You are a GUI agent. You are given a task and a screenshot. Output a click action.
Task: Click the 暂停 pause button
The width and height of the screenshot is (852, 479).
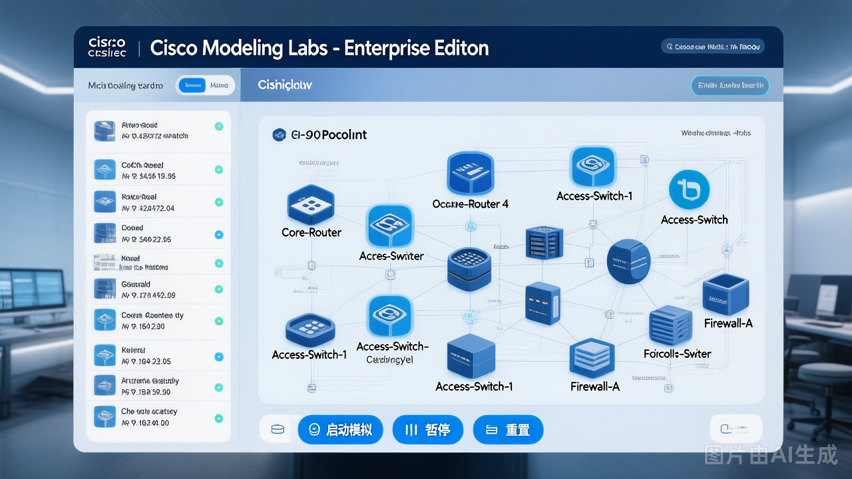pyautogui.click(x=427, y=430)
